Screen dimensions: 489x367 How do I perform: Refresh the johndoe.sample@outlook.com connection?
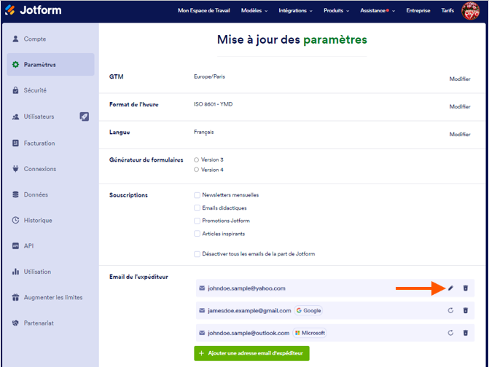click(x=450, y=333)
